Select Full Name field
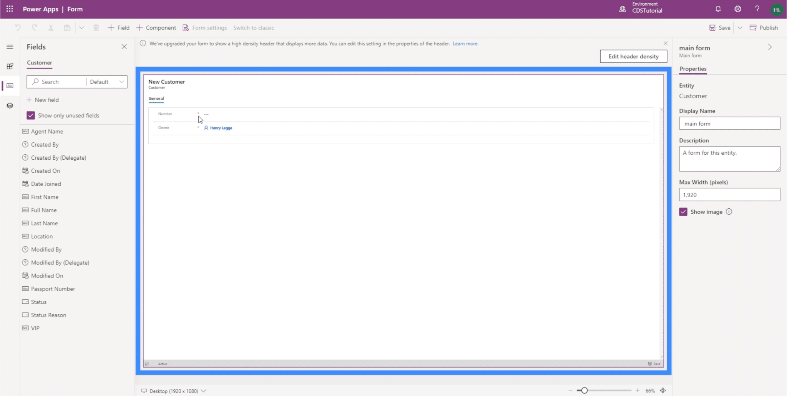 (x=39, y=210)
